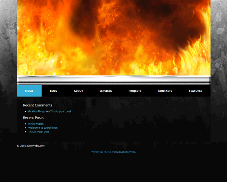Open the About menu item
This screenshot has height=182, width=227.
[x=78, y=91]
